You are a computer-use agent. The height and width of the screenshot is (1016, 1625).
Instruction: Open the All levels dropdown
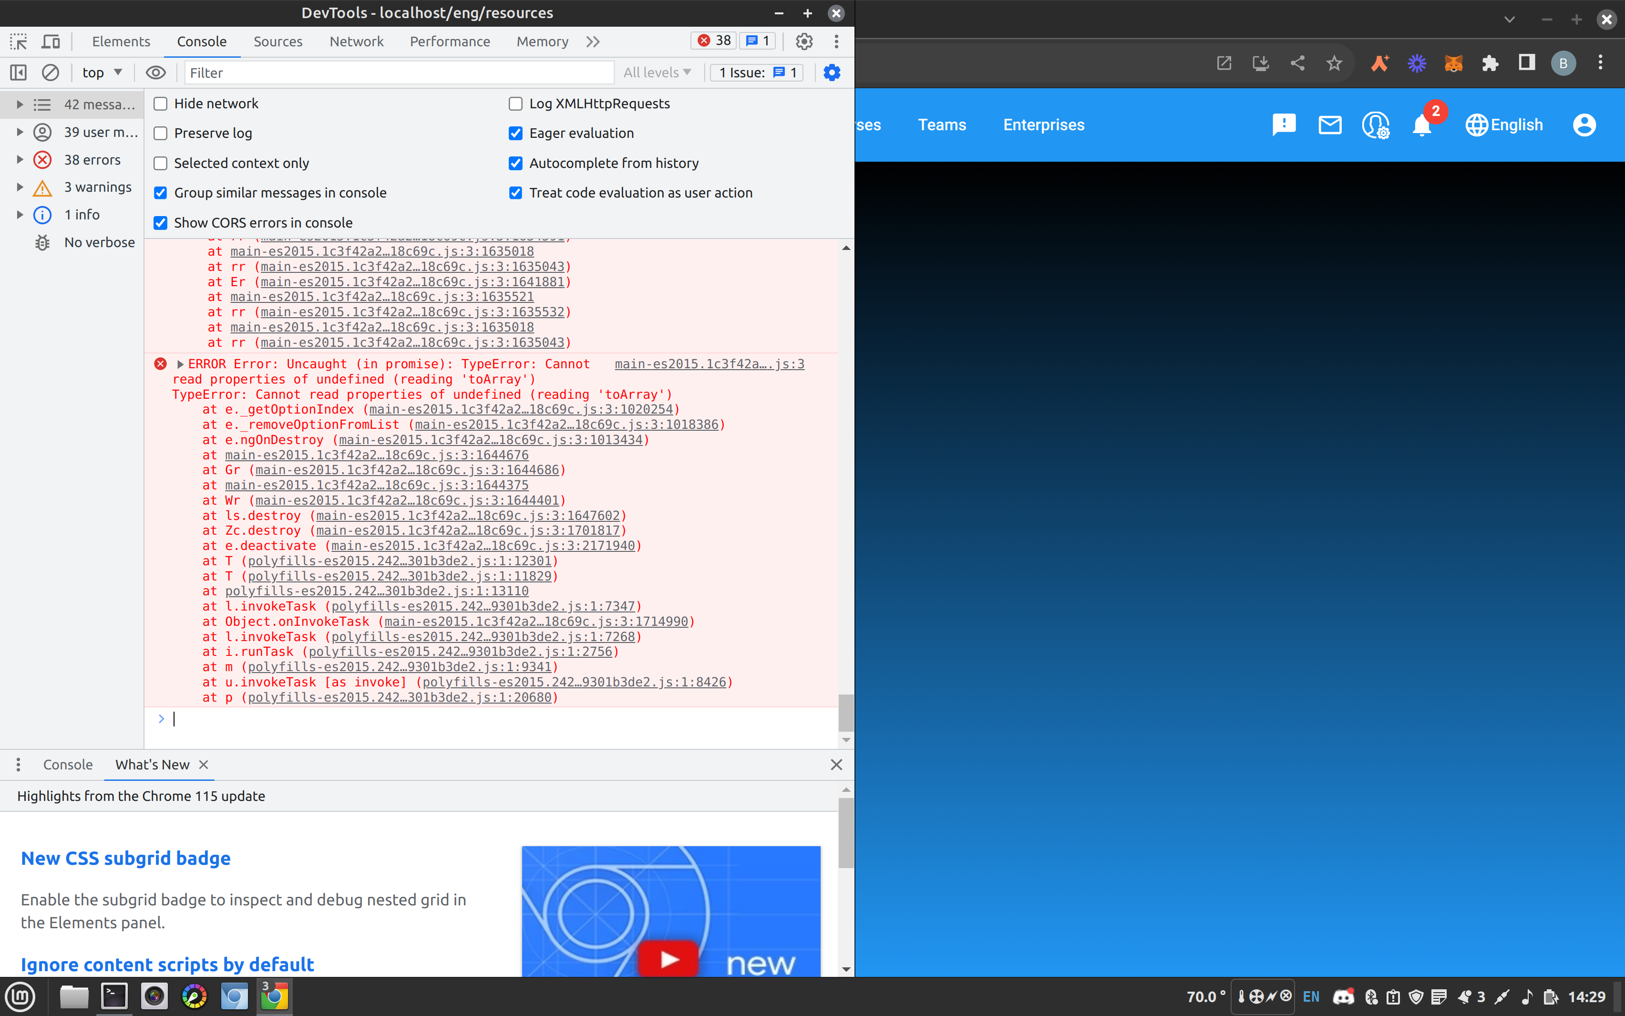pos(657,73)
